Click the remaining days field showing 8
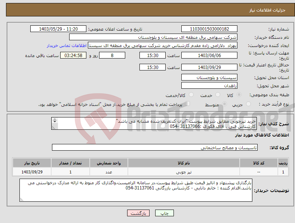This screenshot has height=223, width=295. [x=112, y=55]
